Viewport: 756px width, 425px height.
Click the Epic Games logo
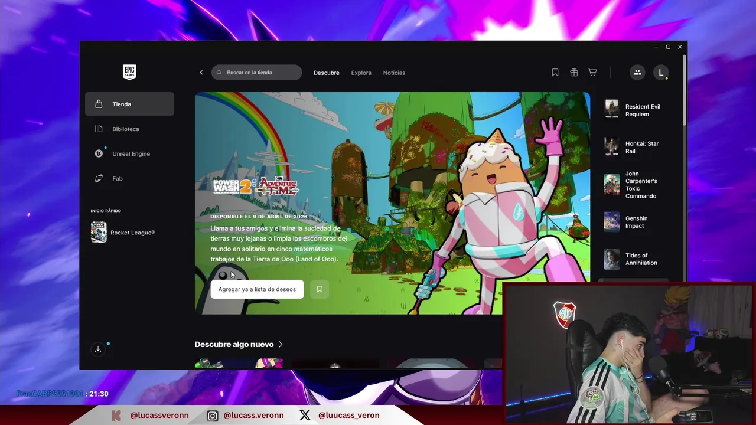point(129,72)
